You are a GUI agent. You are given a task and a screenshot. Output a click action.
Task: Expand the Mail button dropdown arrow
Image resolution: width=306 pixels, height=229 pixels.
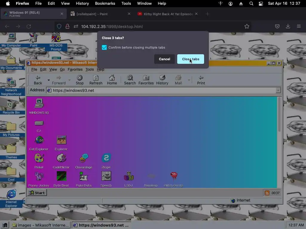[x=189, y=80]
